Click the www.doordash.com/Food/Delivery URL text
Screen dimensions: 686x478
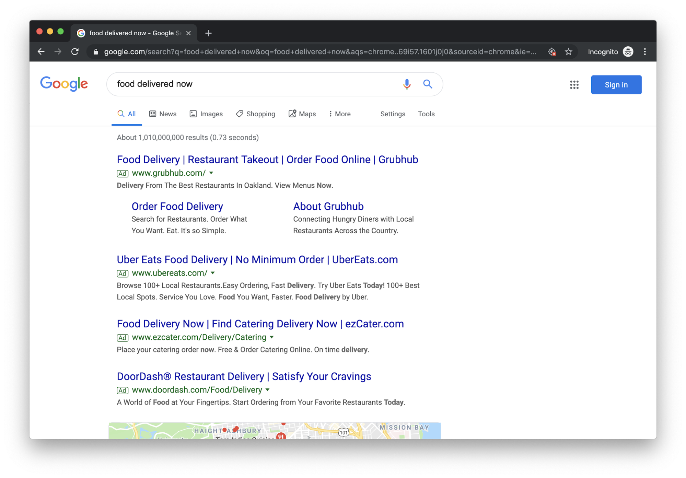coord(197,390)
